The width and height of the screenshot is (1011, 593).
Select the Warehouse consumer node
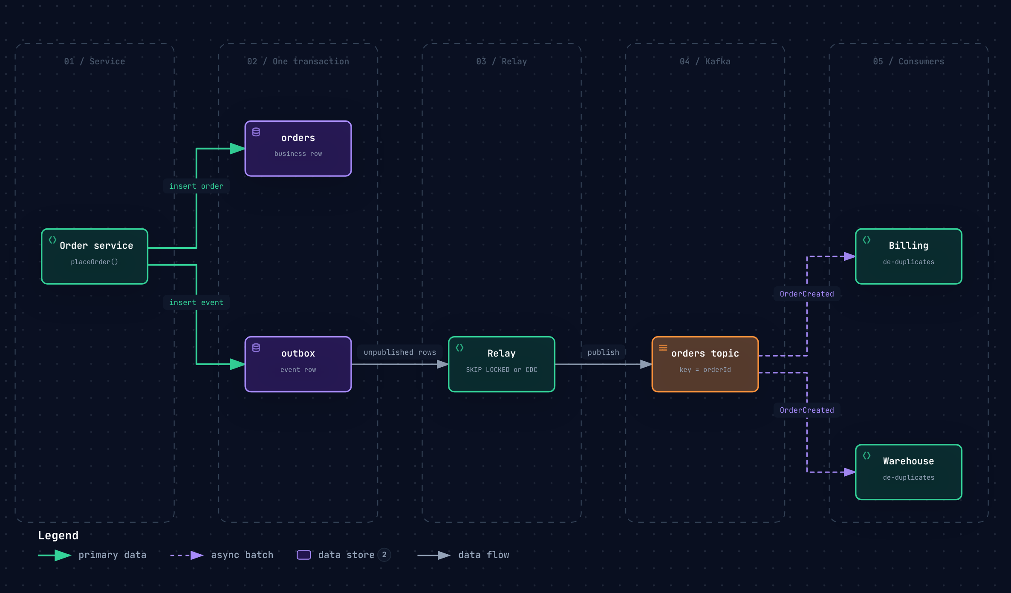tap(909, 472)
